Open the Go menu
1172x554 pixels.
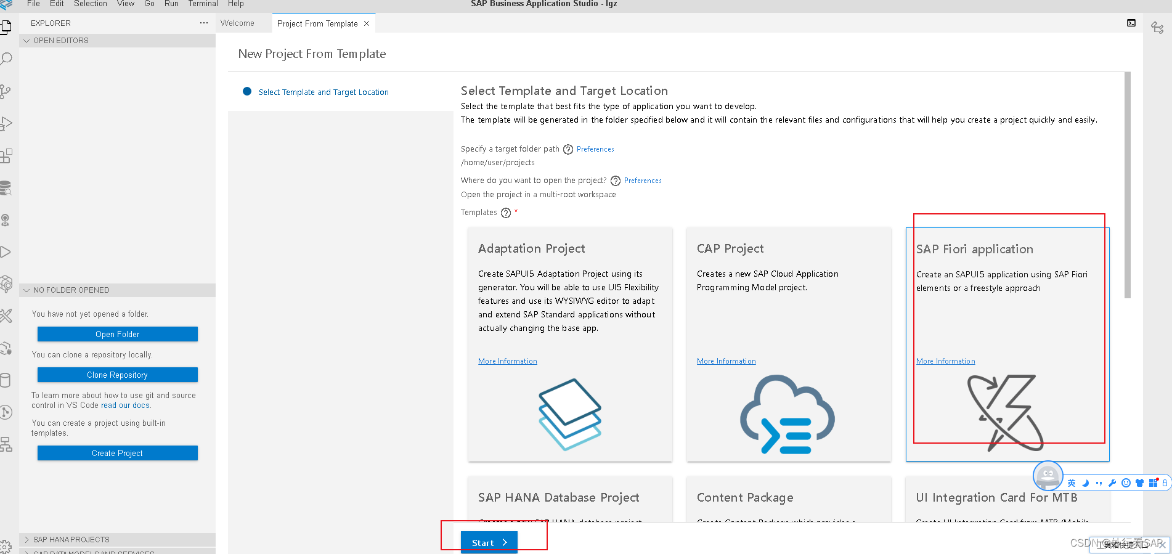(x=149, y=4)
